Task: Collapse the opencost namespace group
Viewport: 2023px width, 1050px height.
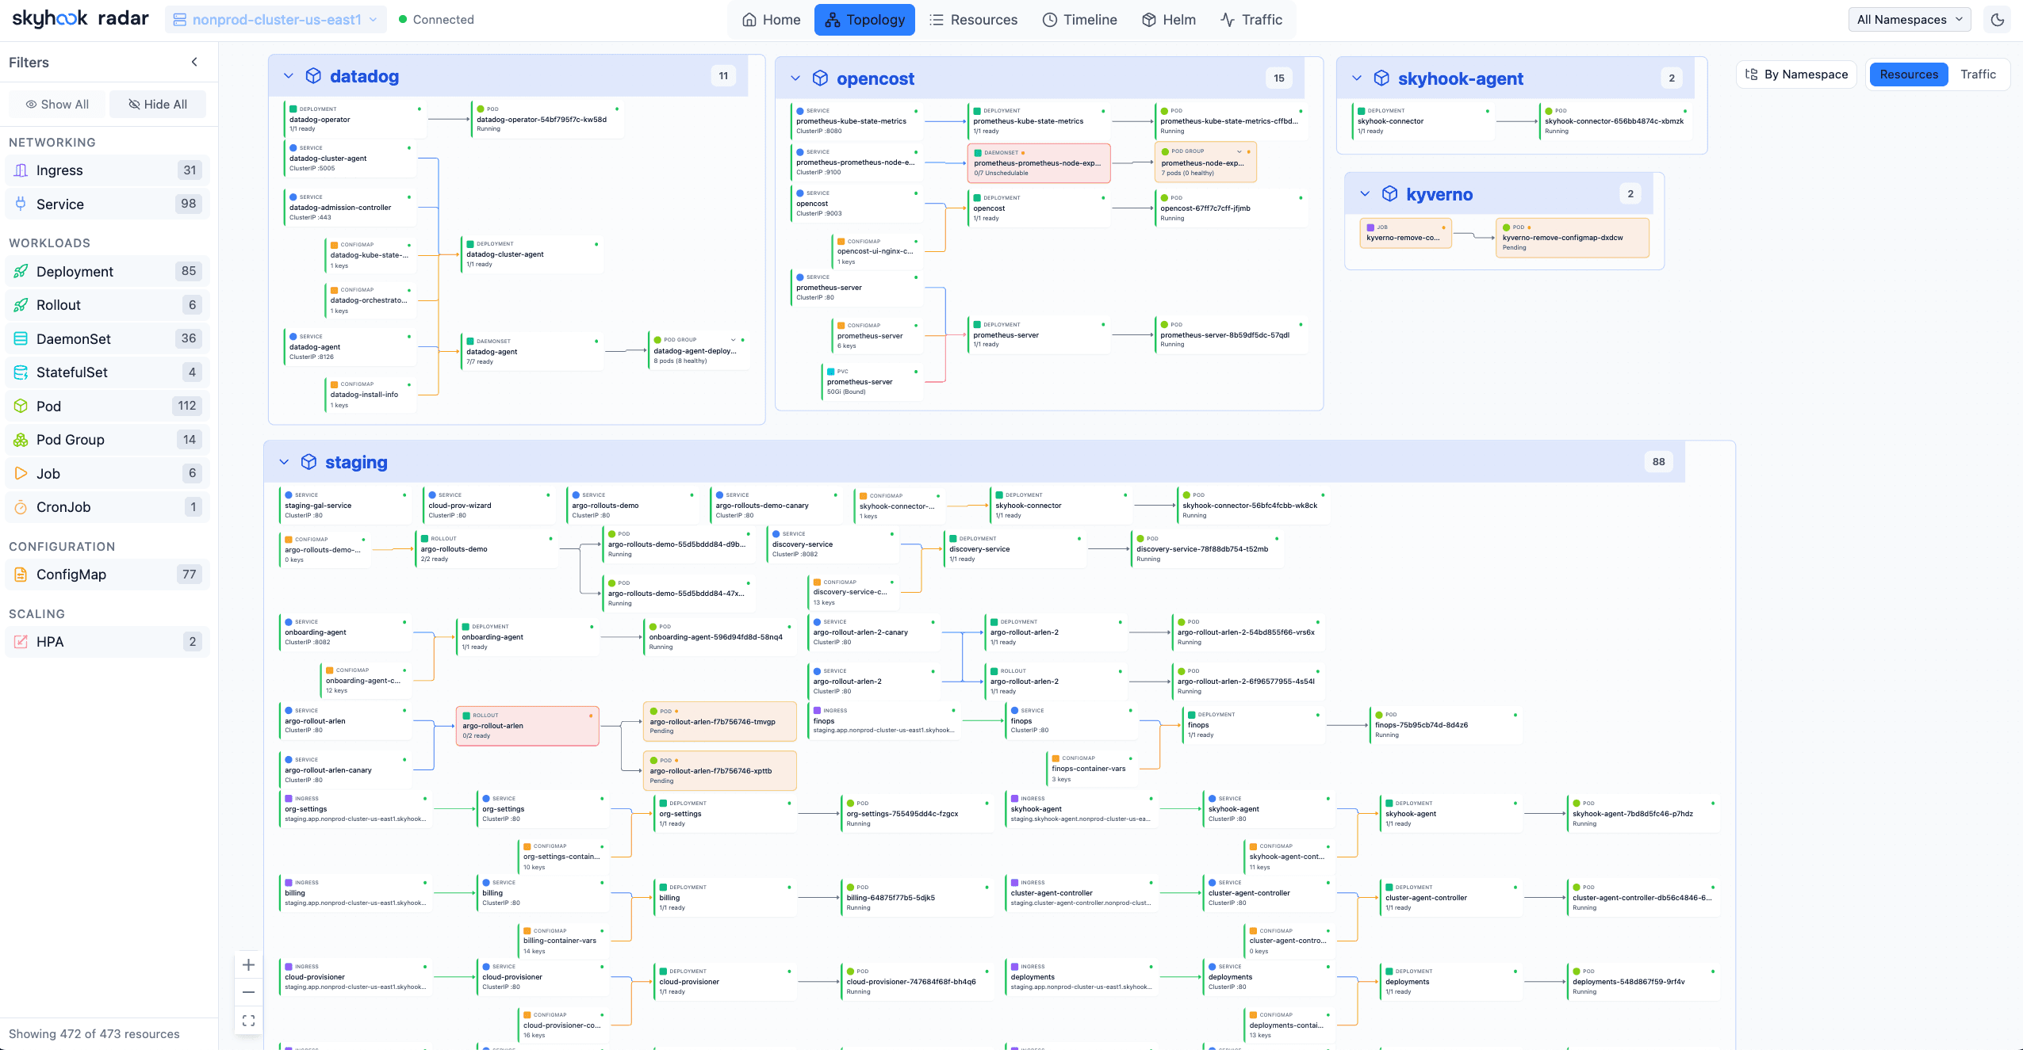Action: 795,78
